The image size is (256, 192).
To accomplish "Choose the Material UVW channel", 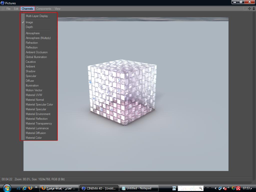I will [x=39, y=95].
